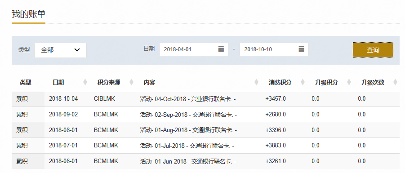Click 累积 in the 2018-09-02 row
Viewport: 405px width, 173px height.
(x=22, y=115)
